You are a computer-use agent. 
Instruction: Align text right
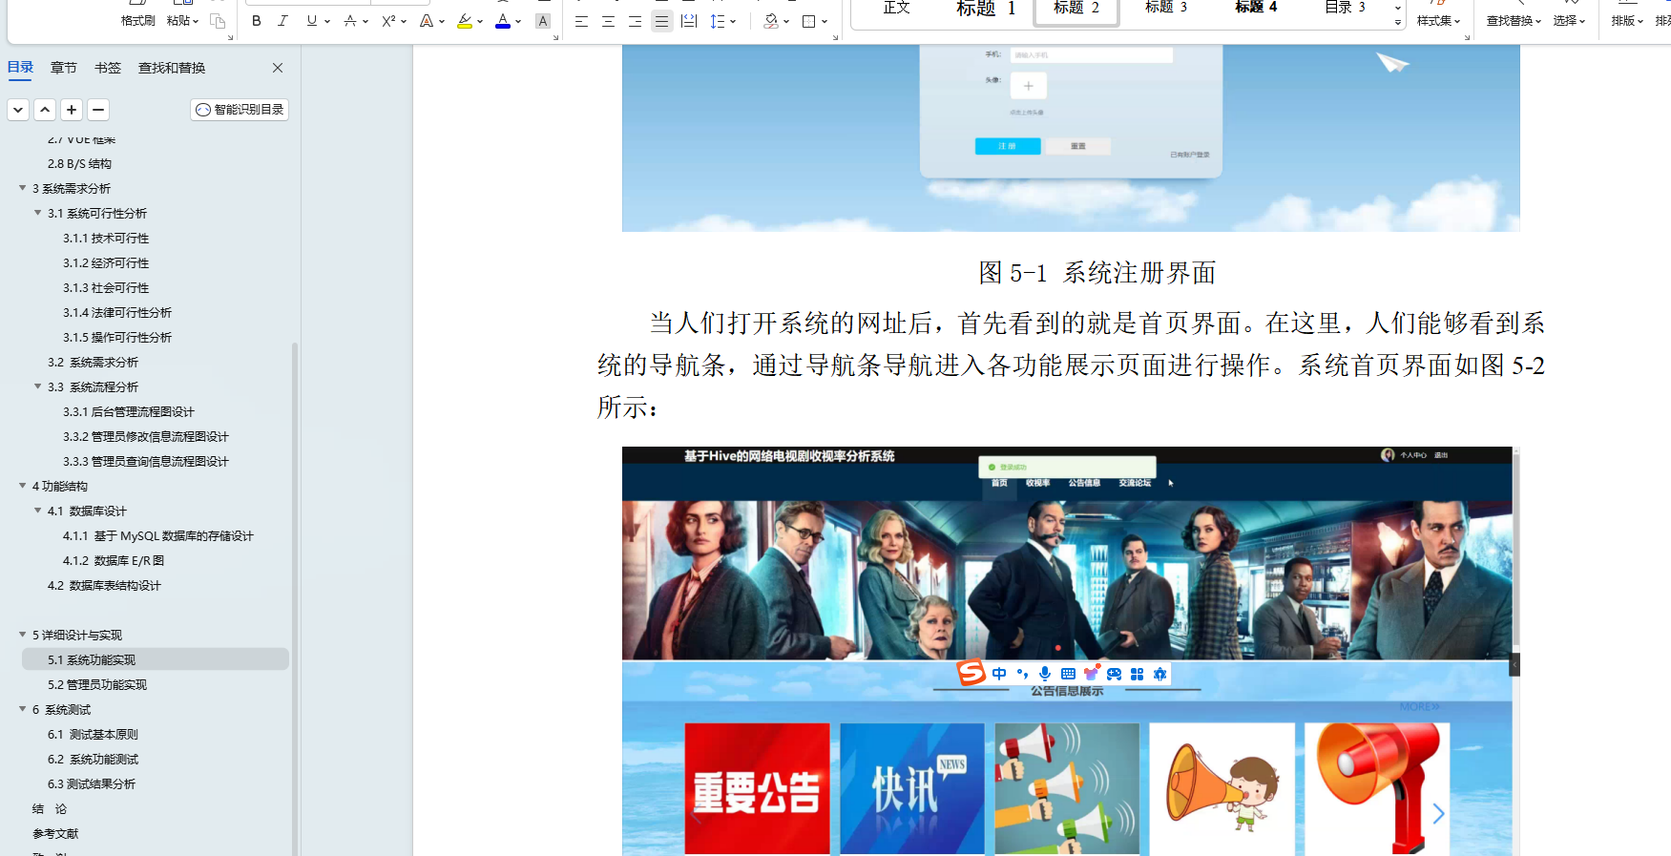point(635,21)
